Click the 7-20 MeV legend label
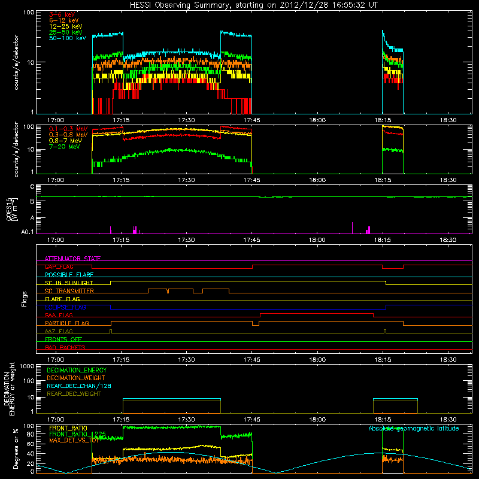 65,147
